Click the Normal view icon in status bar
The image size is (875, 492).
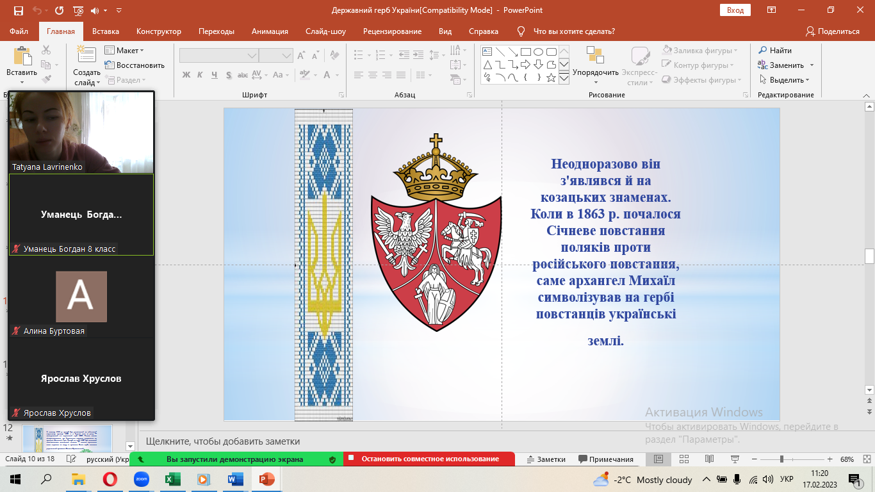click(x=658, y=459)
